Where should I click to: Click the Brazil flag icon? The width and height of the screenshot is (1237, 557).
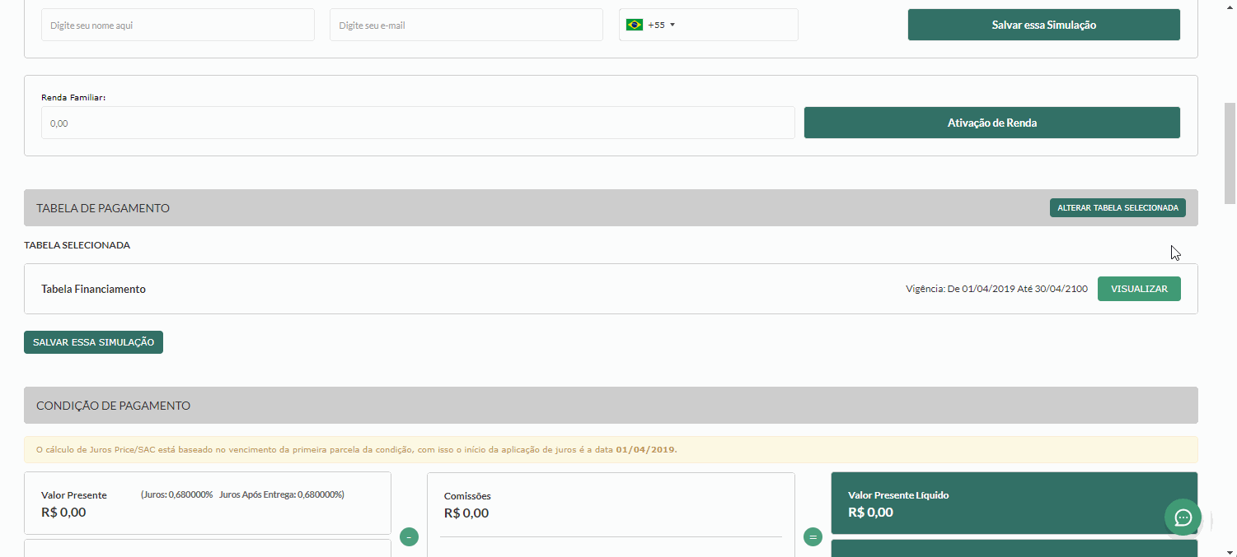(x=635, y=25)
